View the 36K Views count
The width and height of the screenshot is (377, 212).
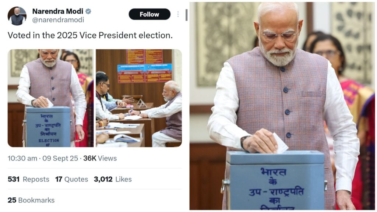[x=100, y=158]
